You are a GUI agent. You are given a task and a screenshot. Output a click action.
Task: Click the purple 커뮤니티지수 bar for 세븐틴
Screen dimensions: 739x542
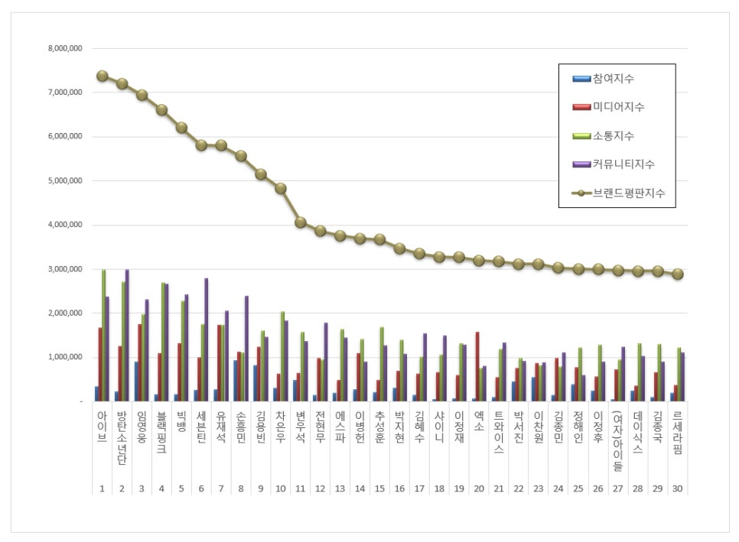pyautogui.click(x=206, y=340)
